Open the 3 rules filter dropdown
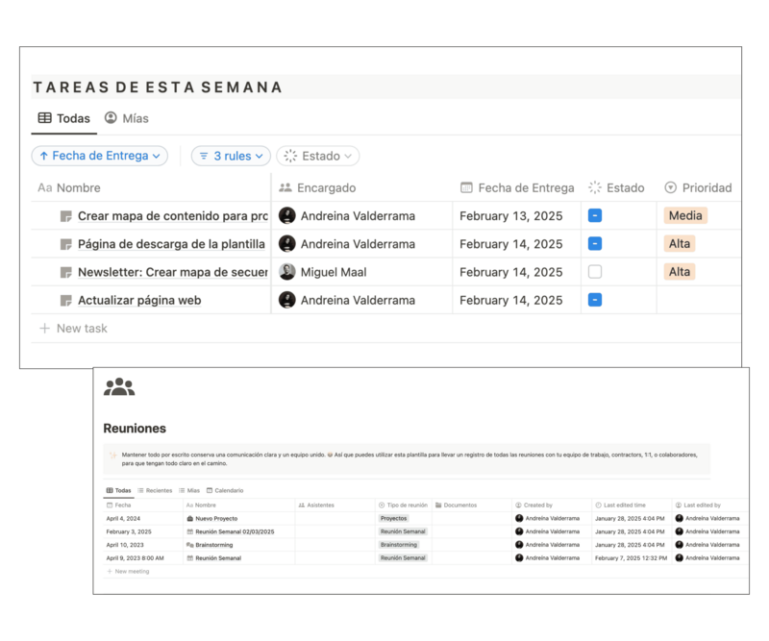Image resolution: width=769 pixels, height=641 pixels. click(x=231, y=156)
